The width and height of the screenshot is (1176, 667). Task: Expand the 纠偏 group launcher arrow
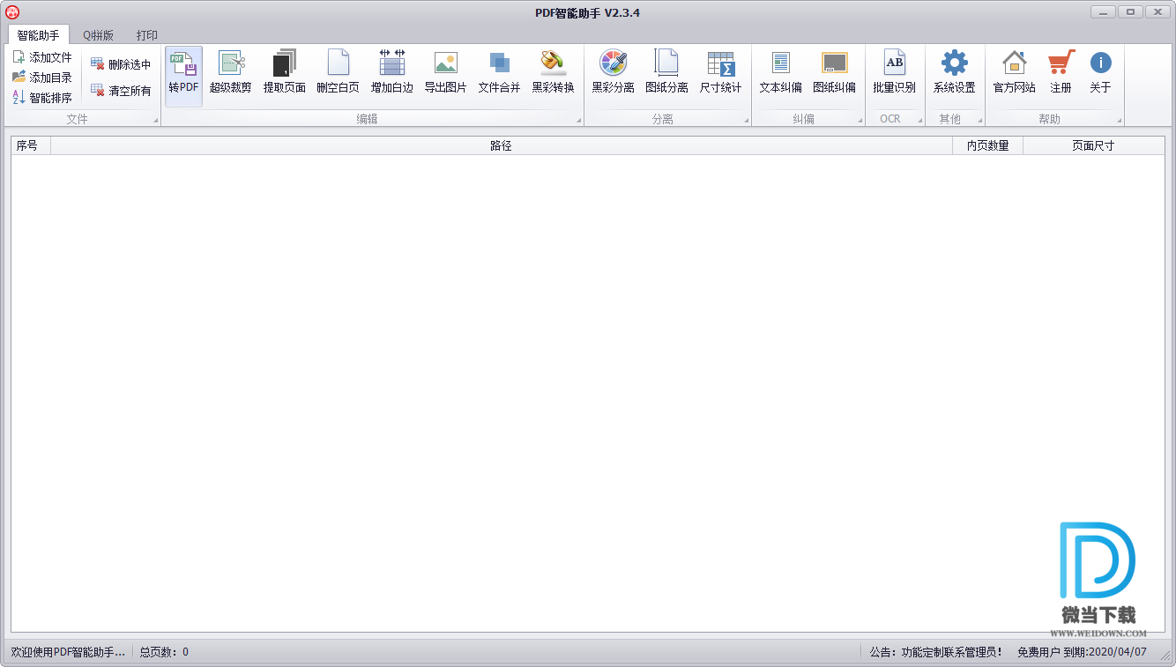pyautogui.click(x=860, y=120)
